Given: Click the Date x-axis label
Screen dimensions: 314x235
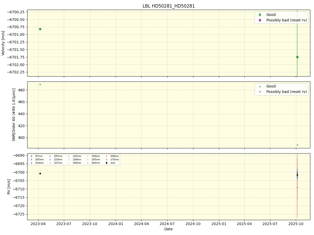Looking at the screenshot, I should [169, 229].
